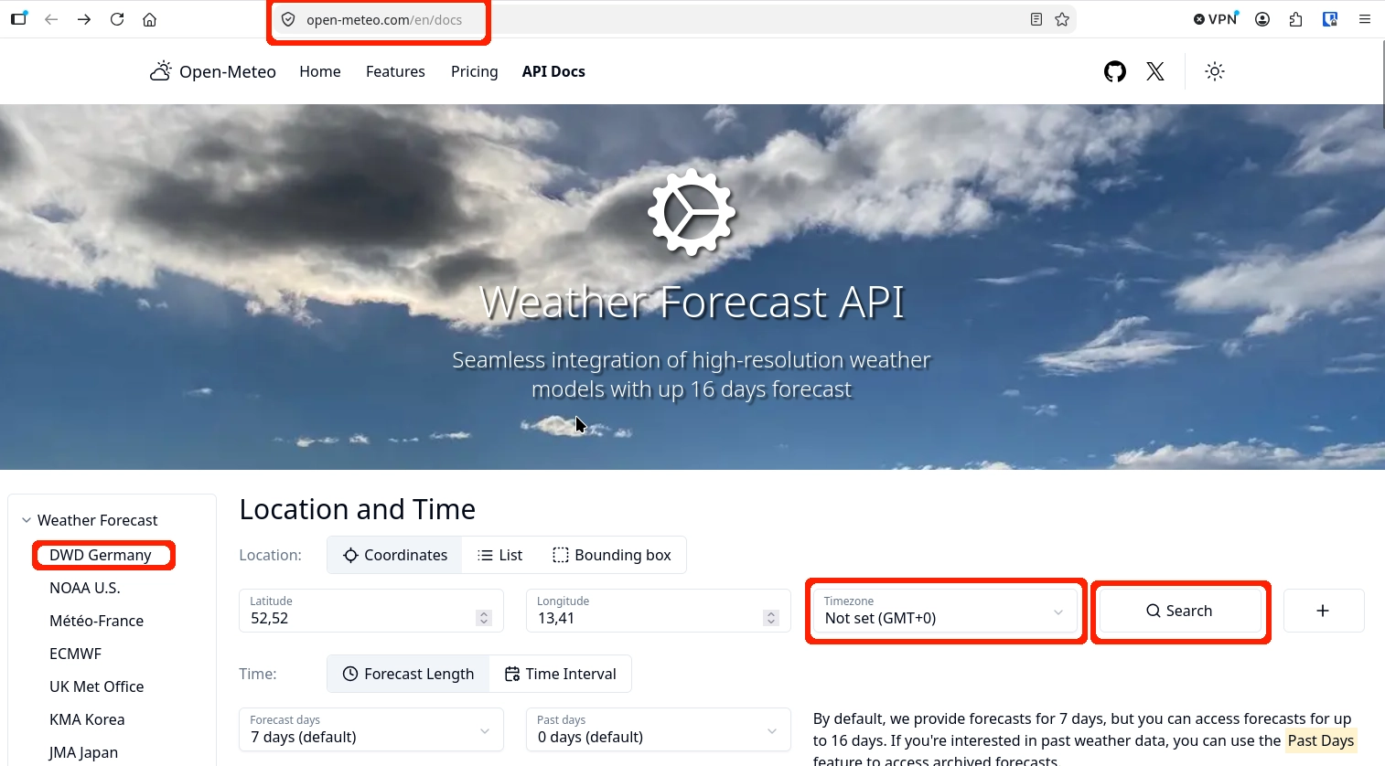The width and height of the screenshot is (1385, 766).
Task: Select the Coordinates location mode
Action: (395, 555)
